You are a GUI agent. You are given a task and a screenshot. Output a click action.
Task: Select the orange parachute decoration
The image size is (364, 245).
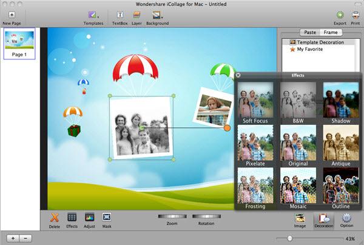click(73, 112)
